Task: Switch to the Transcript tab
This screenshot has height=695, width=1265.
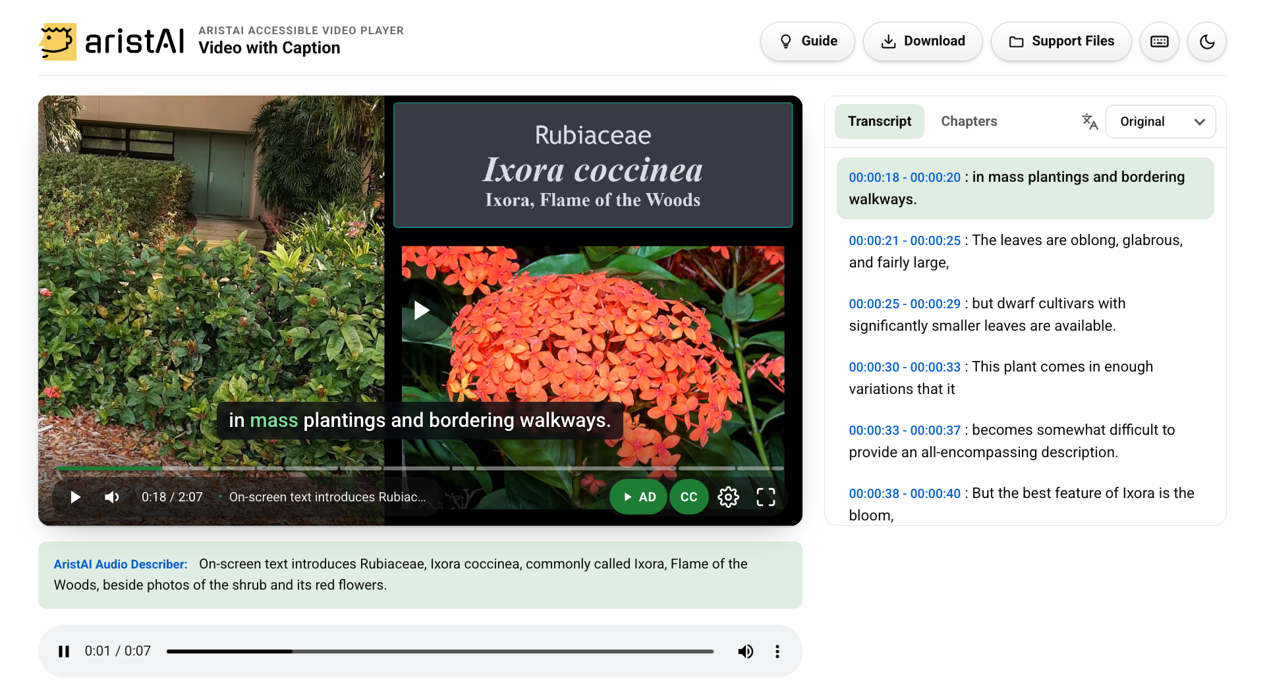Action: point(880,121)
